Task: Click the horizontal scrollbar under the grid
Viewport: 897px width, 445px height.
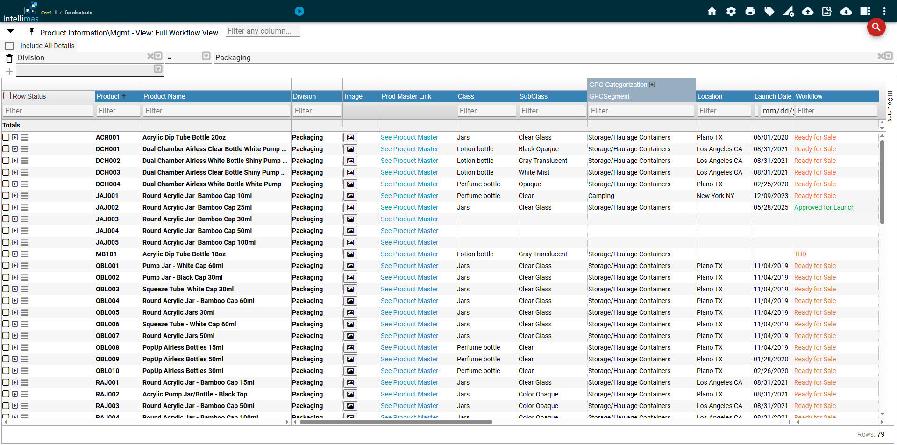Action: point(396,422)
